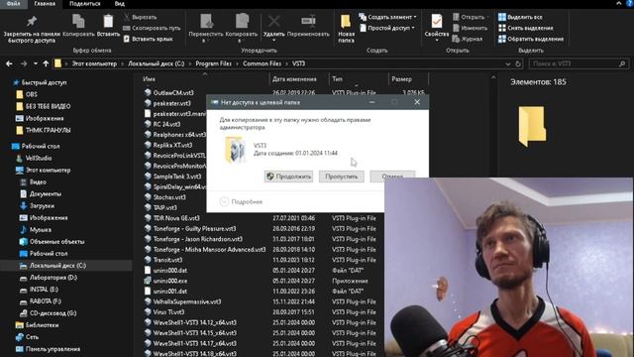Open the Копировать в dropdown
This screenshot has height=357, width=634.
pos(242,28)
